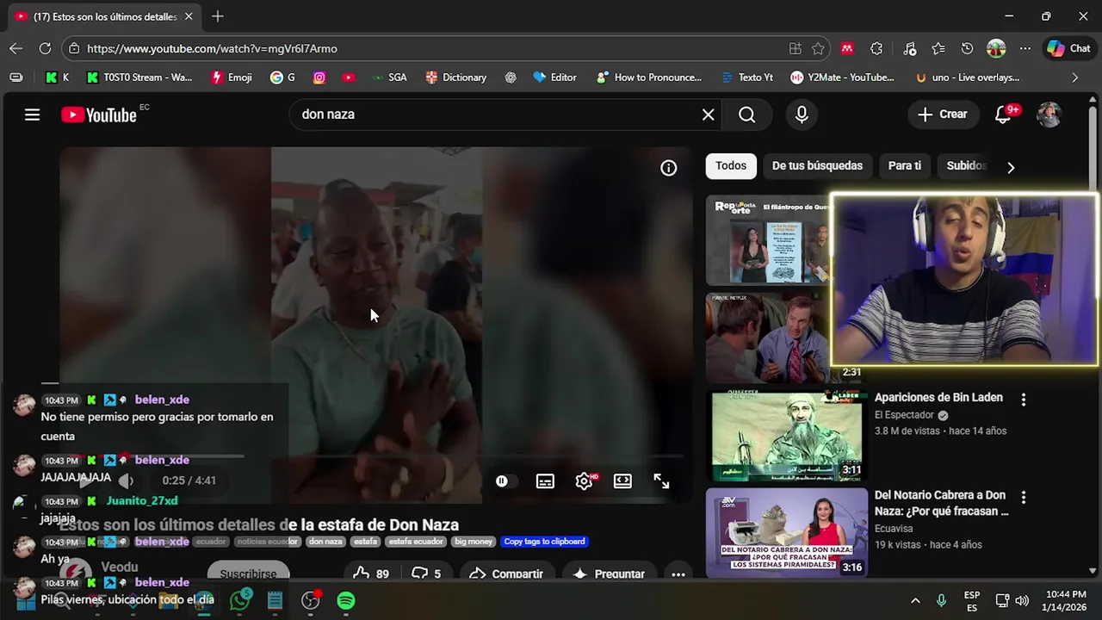This screenshot has width=1102, height=620.
Task: Open the Del Notario Cabrera thumbnail
Action: point(787,533)
